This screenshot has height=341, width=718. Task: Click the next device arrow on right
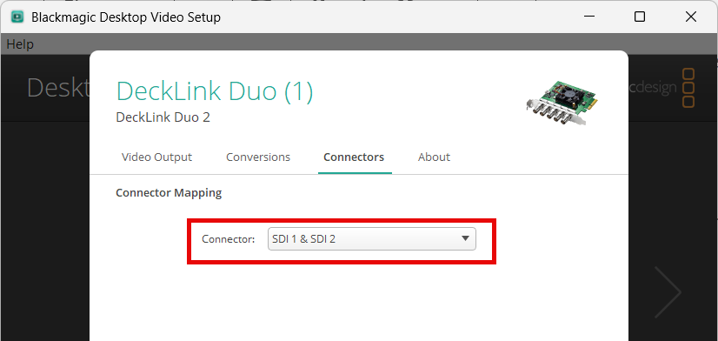[668, 292]
